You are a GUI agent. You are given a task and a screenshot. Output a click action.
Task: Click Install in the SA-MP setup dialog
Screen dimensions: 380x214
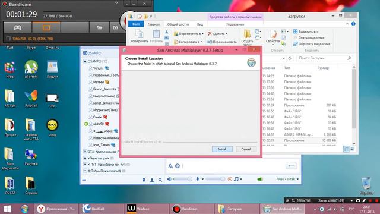222,149
